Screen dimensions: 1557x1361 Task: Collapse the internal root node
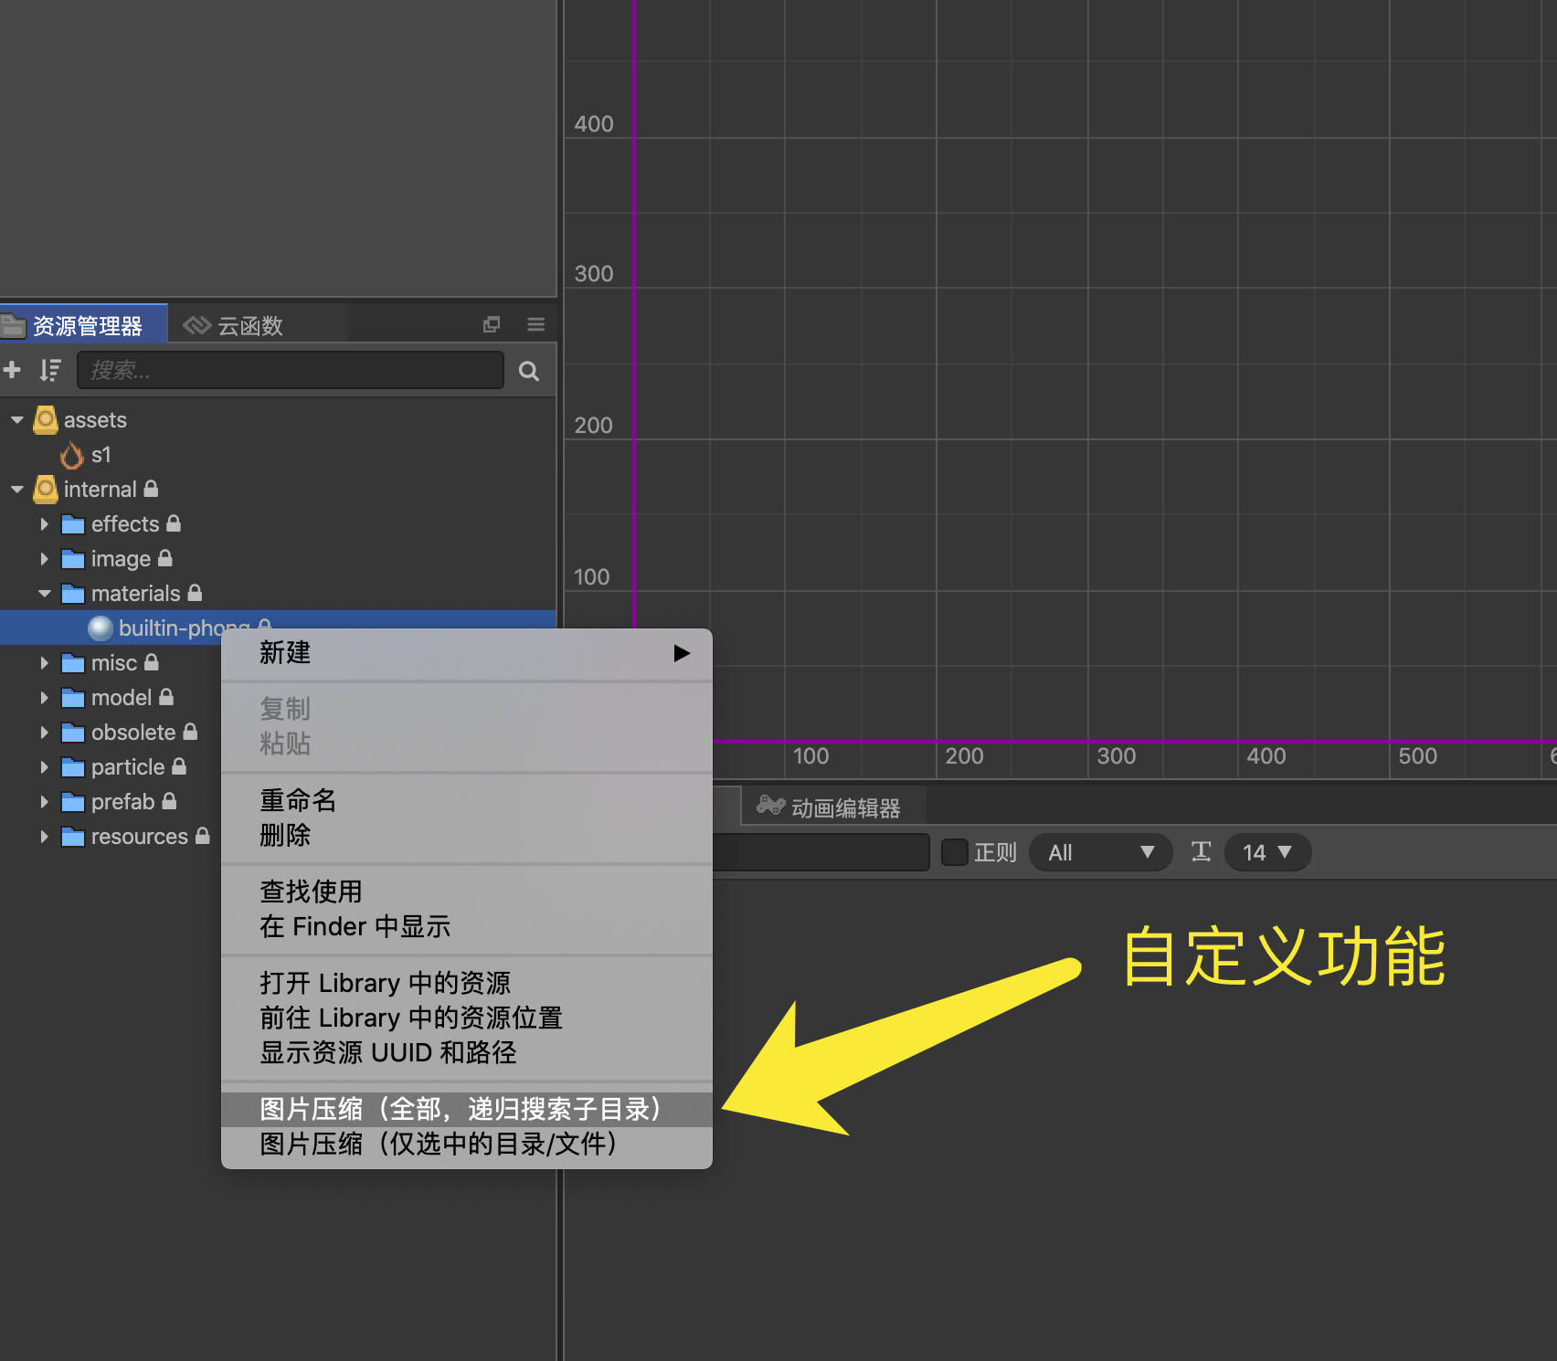pos(16,490)
